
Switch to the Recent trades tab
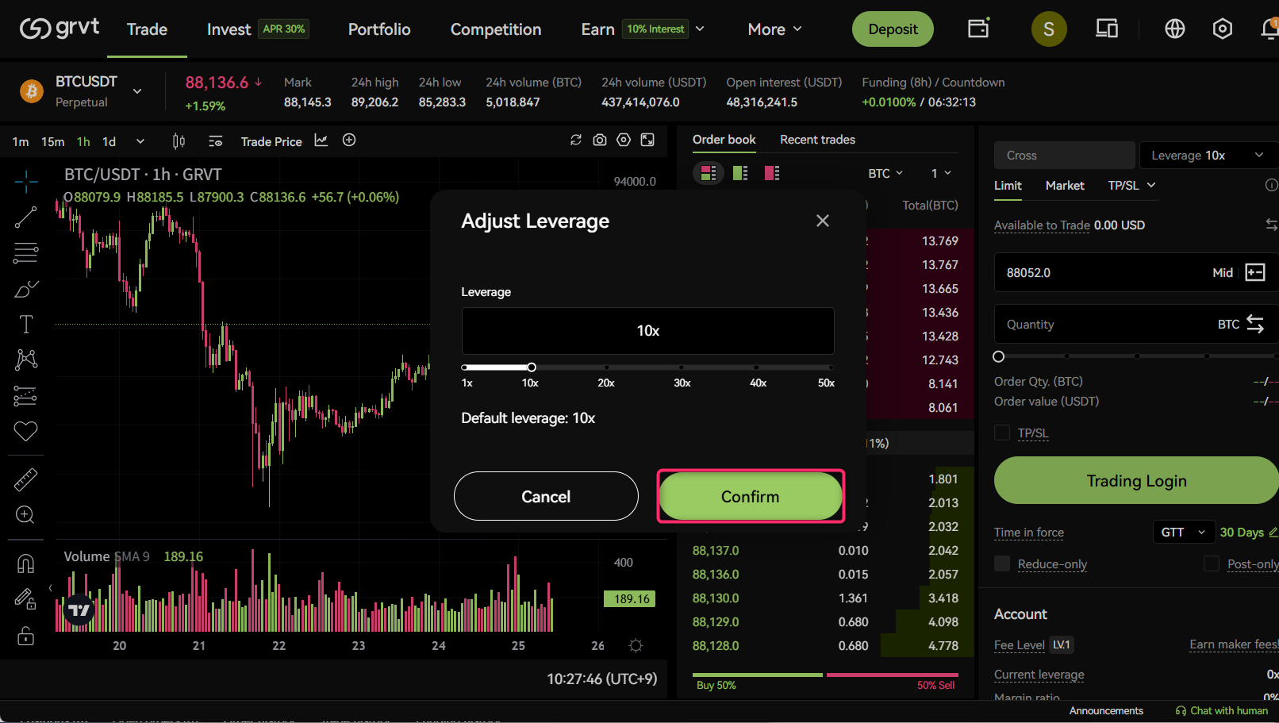coord(817,140)
